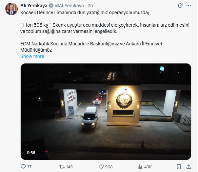This screenshot has width=198, height=172.
Task: Click the Ali Yerlikaya display name
Action: pyautogui.click(x=34, y=6)
